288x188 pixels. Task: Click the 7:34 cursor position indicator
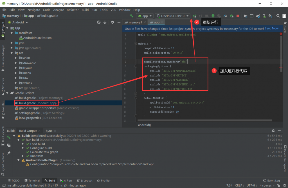point(229,185)
